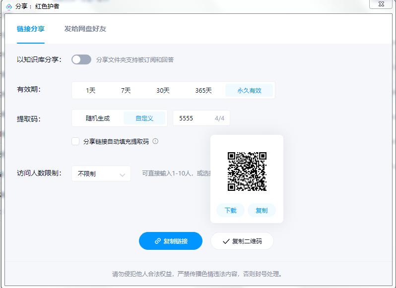Choose 随机生成 extraction code option

pyautogui.click(x=98, y=118)
